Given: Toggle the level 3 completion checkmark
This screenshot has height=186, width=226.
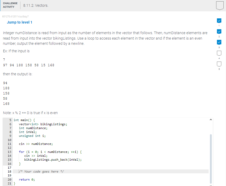Looking at the screenshot, I should 219,42.
